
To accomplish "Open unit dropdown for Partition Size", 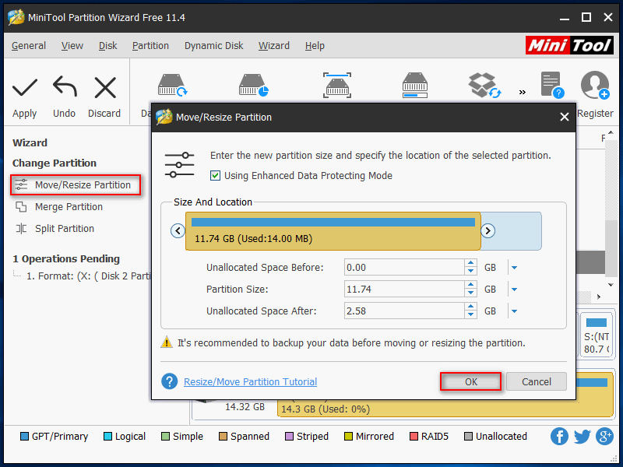I will point(514,290).
